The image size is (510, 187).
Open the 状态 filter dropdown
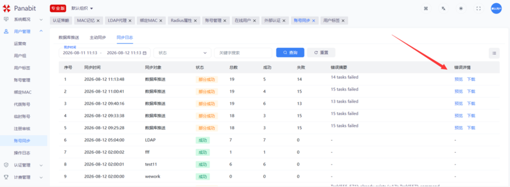tap(182, 53)
